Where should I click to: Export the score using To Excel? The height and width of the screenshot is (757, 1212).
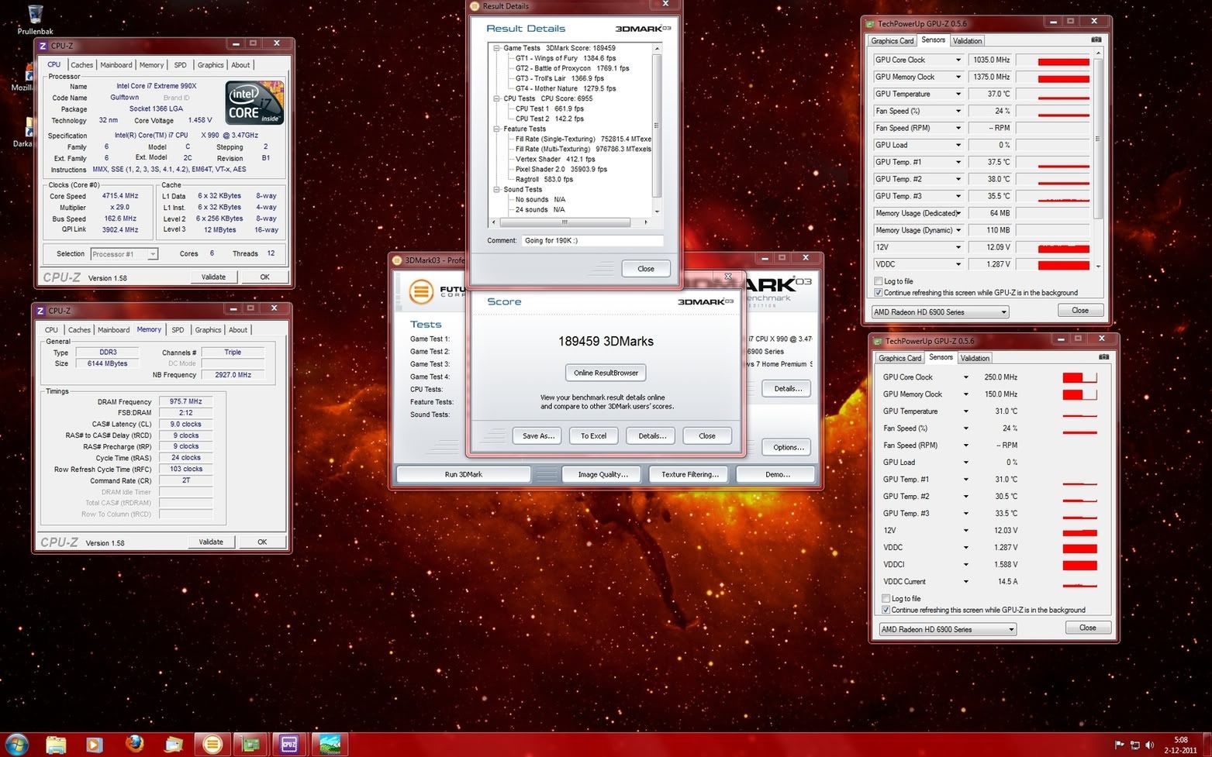[593, 435]
